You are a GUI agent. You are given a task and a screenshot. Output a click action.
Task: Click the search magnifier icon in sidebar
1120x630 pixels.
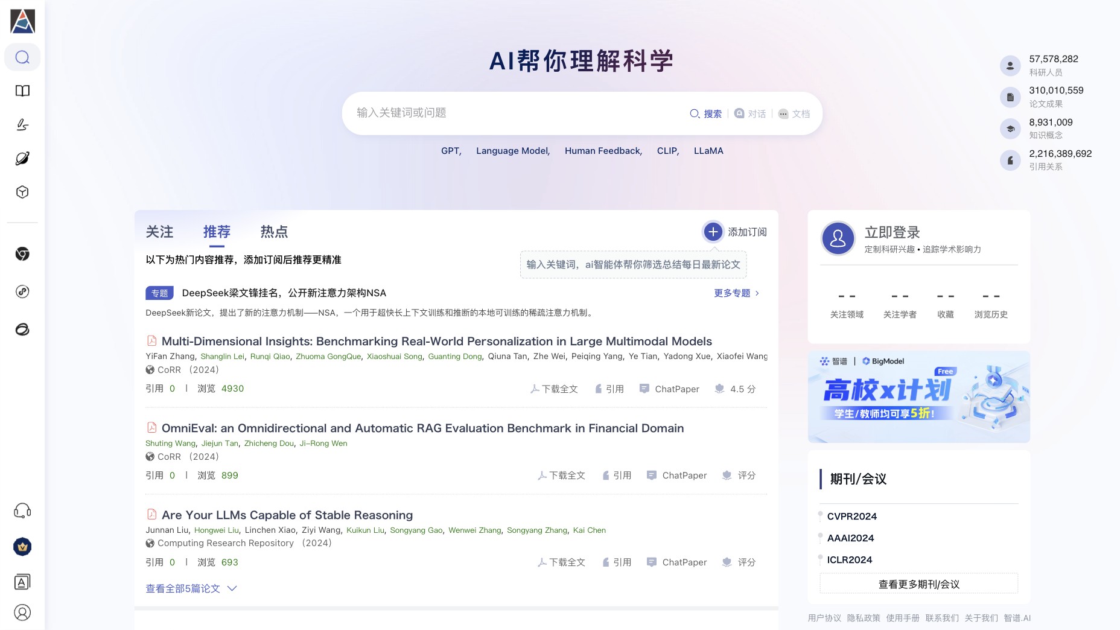pyautogui.click(x=22, y=57)
